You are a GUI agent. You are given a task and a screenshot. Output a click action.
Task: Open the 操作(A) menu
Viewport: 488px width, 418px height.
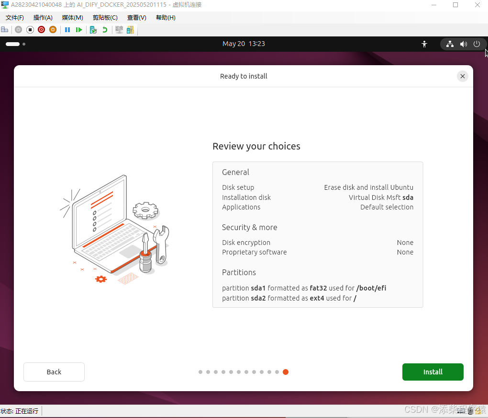point(43,17)
